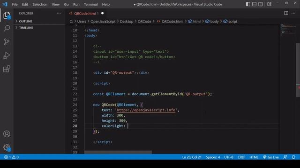Click the QR-output div tag on line 18
The image size is (300, 168).
pyautogui.click(x=121, y=73)
